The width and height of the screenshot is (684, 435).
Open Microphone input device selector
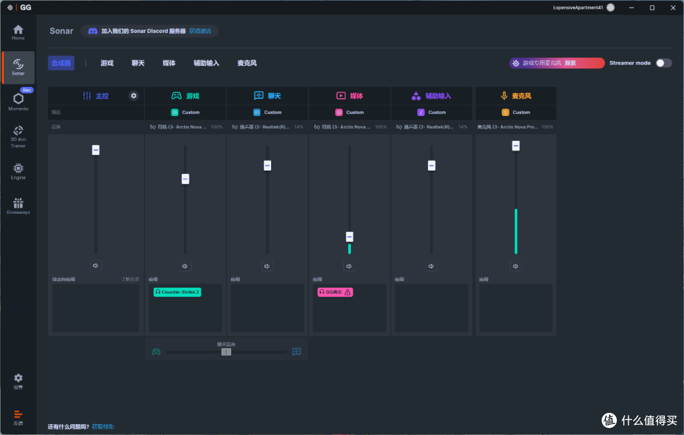pyautogui.click(x=515, y=127)
